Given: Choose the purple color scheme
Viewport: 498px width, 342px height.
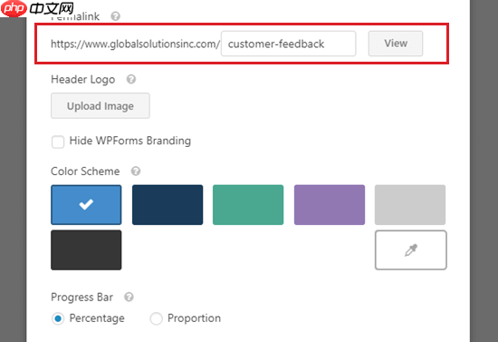Looking at the screenshot, I should (x=330, y=205).
